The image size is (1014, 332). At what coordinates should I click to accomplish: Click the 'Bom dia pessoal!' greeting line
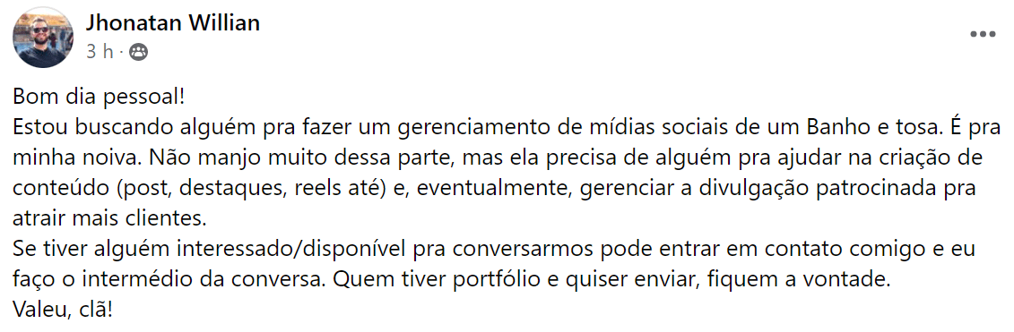pyautogui.click(x=99, y=98)
